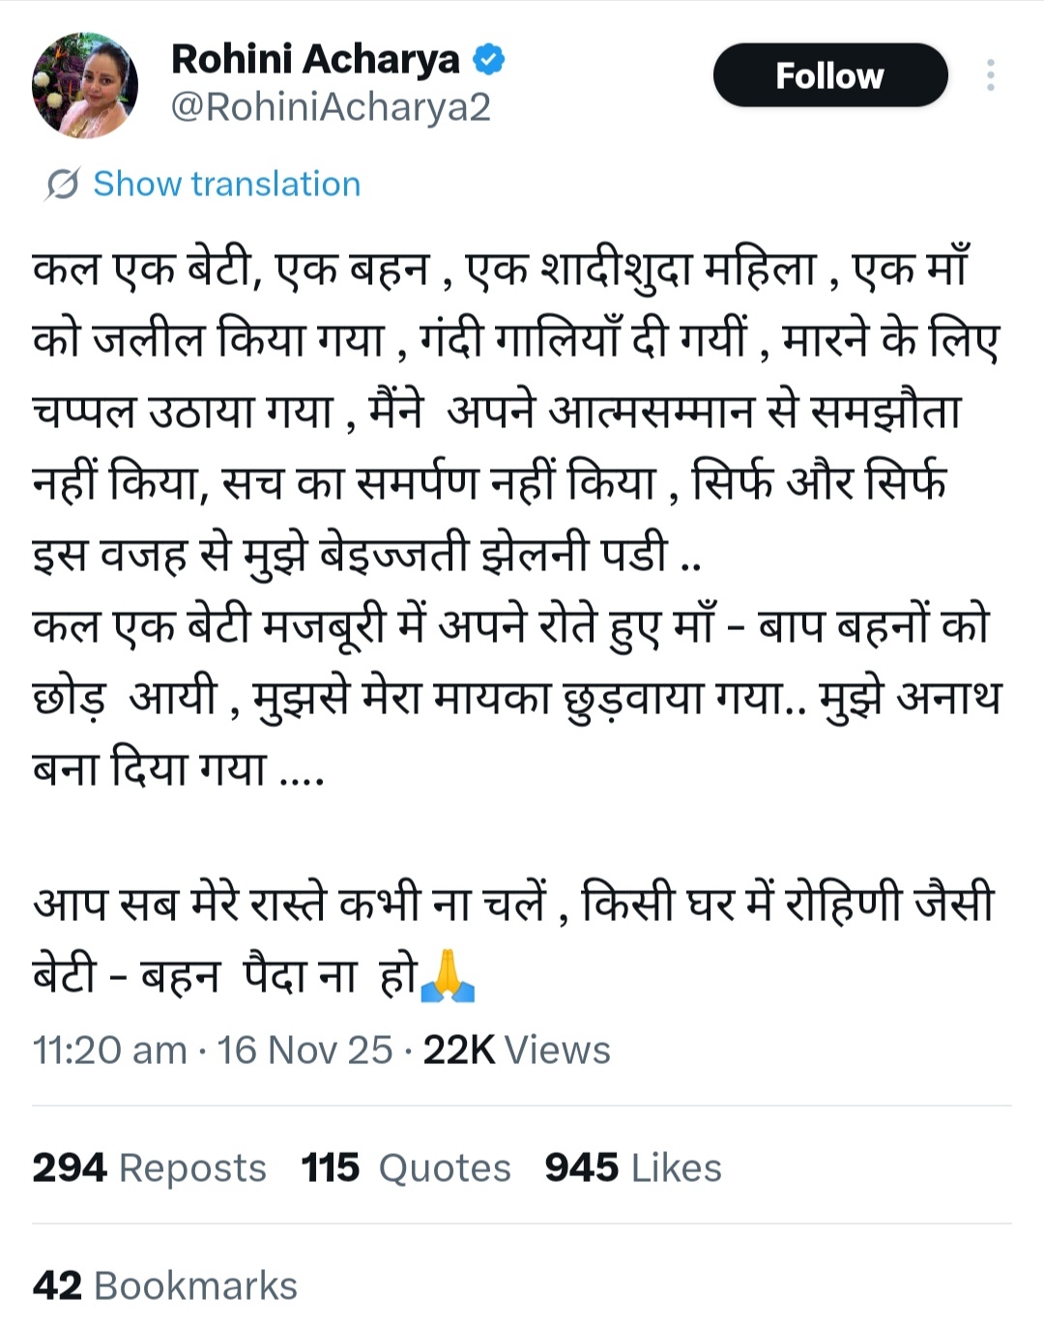View the 22K Views analytics
The height and width of the screenshot is (1324, 1044).
pyautogui.click(x=517, y=1051)
